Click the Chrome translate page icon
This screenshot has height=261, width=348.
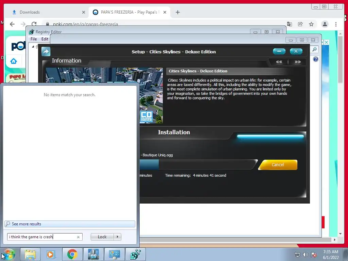[290, 24]
